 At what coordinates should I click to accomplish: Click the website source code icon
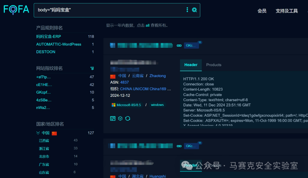tap(113, 118)
